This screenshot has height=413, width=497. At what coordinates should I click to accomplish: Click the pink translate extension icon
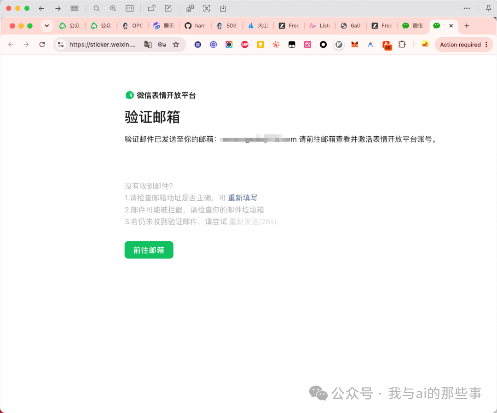pyautogui.click(x=307, y=44)
